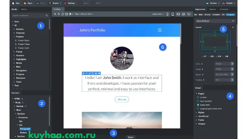Click the Undo arrow icon

(80, 3)
